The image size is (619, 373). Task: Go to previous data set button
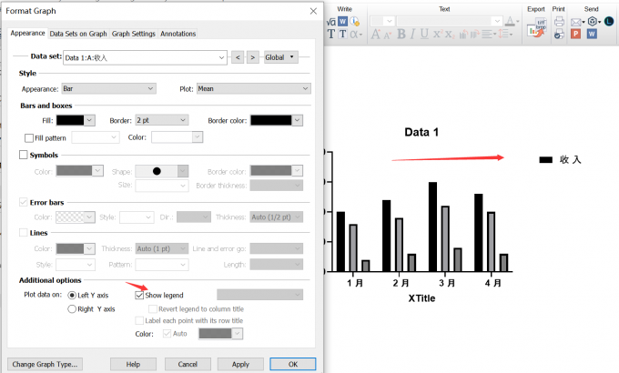(x=238, y=57)
